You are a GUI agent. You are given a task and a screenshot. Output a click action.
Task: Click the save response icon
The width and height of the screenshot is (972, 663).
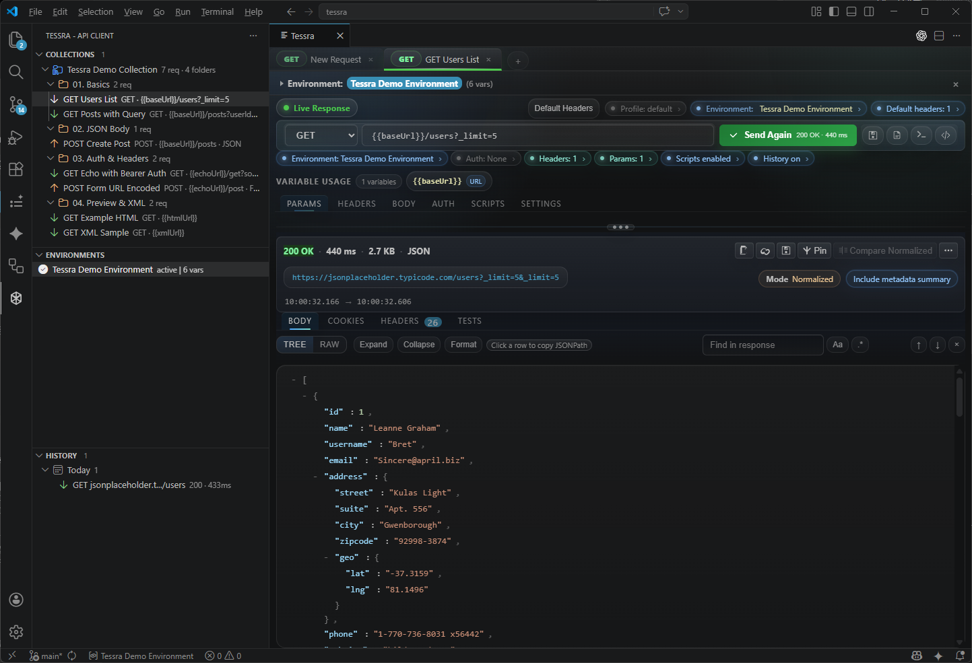[x=786, y=250]
